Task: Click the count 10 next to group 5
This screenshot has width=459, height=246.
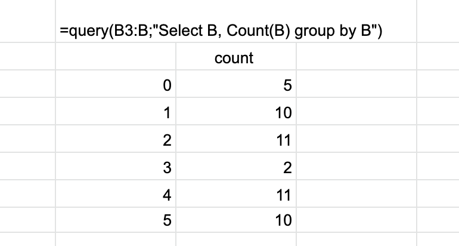Action: 236,220
